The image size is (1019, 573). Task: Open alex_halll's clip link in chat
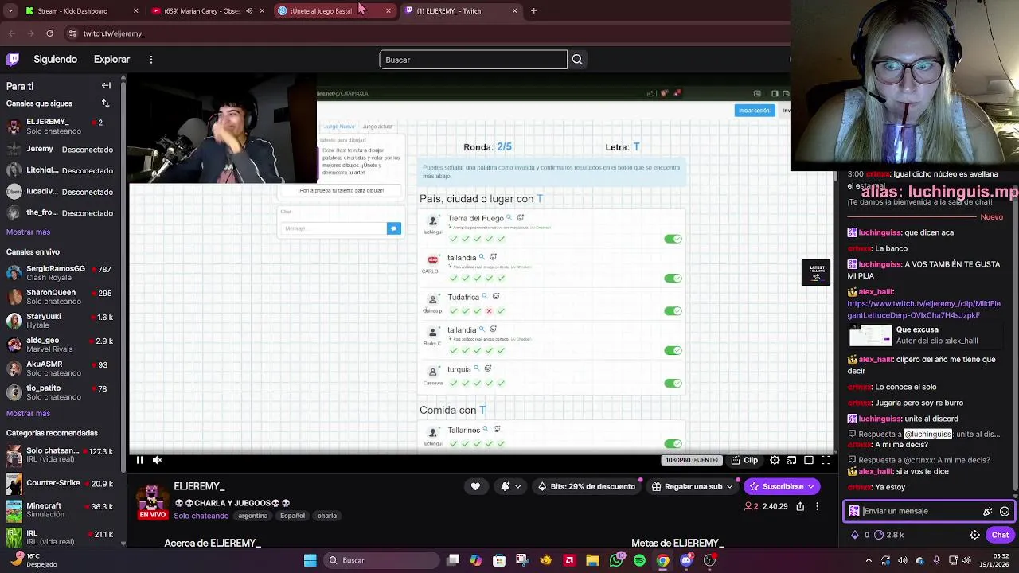(923, 310)
